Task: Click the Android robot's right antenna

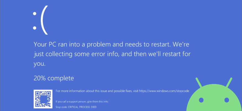Action: coord(229,83)
